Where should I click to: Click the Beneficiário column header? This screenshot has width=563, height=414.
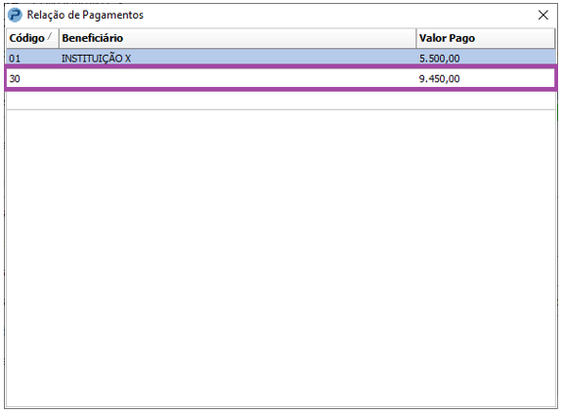click(x=238, y=38)
